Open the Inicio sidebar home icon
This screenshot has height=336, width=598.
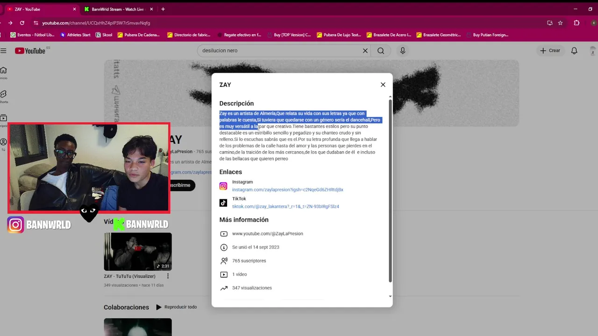click(3, 70)
